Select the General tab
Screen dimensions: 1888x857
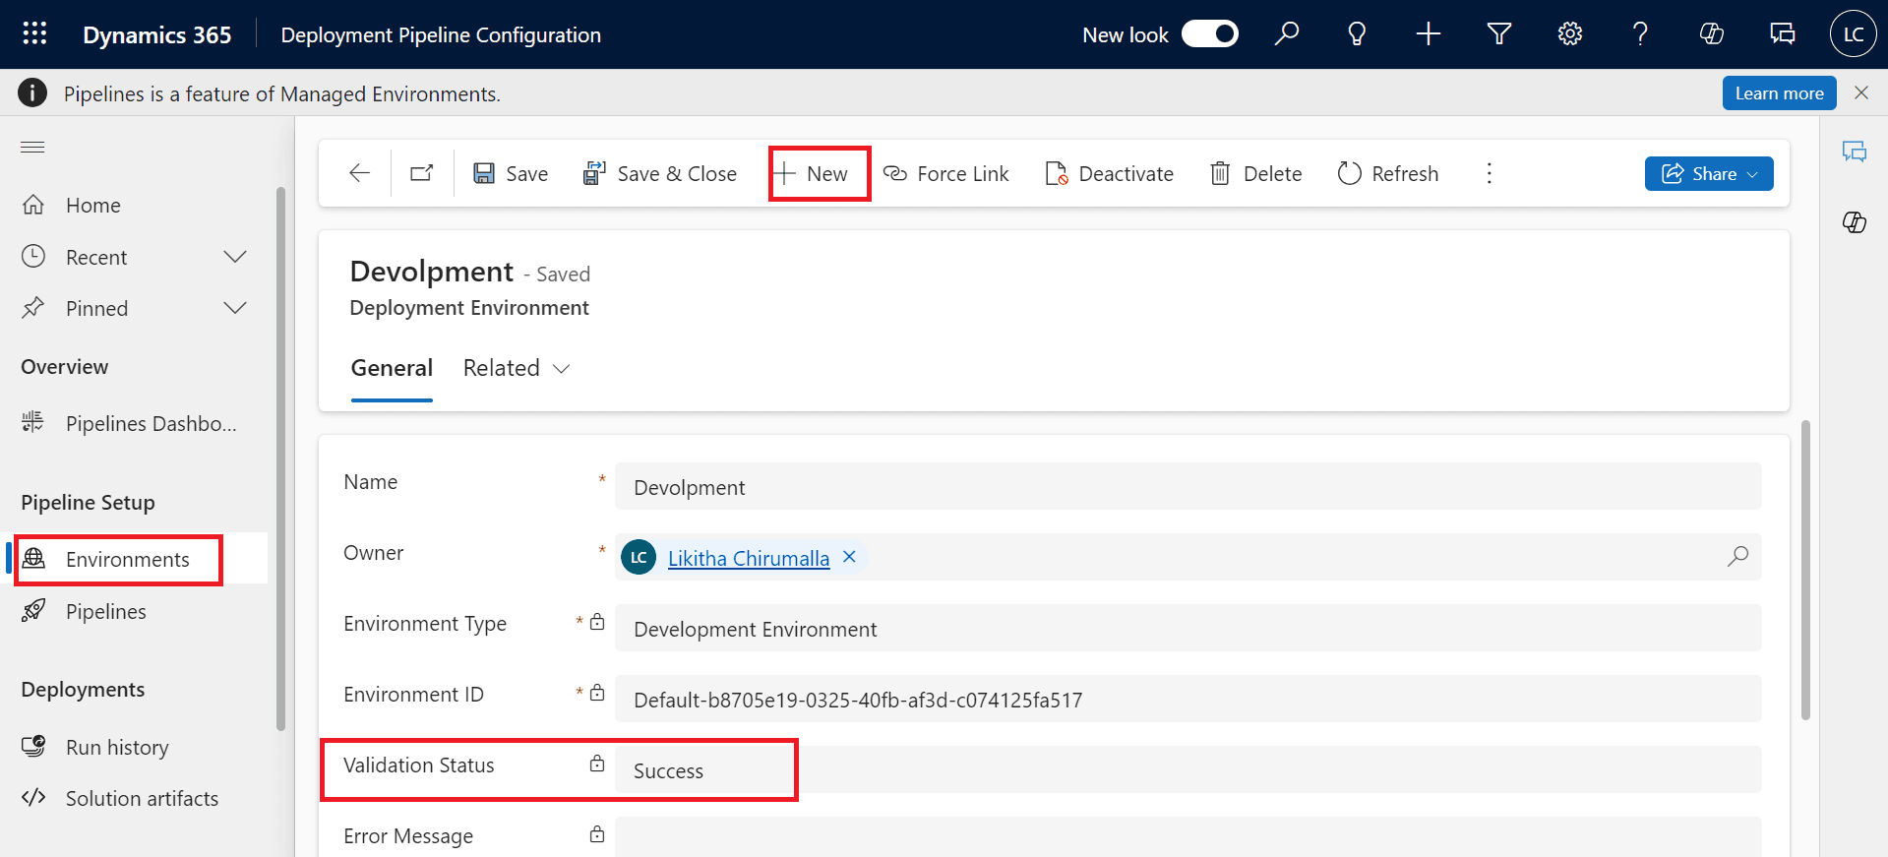pos(392,368)
